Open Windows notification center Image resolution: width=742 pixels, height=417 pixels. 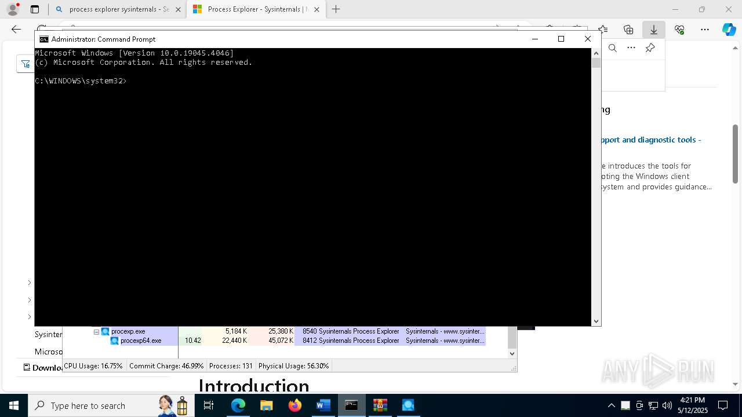pyautogui.click(x=723, y=405)
